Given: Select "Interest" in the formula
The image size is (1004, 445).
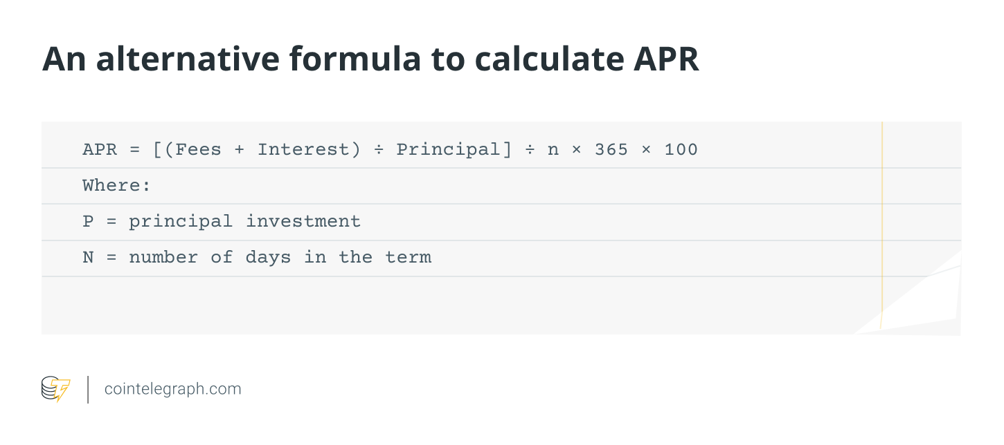Looking at the screenshot, I should click(303, 149).
